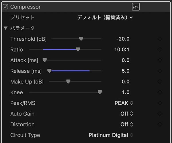Disable the Compressor effect checkbox
The image size is (172, 143).
pos(5,7)
